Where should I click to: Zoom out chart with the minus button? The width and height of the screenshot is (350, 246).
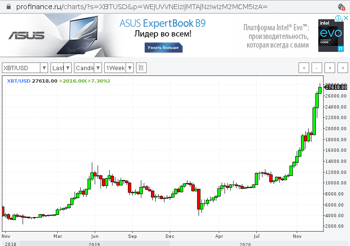click(x=317, y=68)
